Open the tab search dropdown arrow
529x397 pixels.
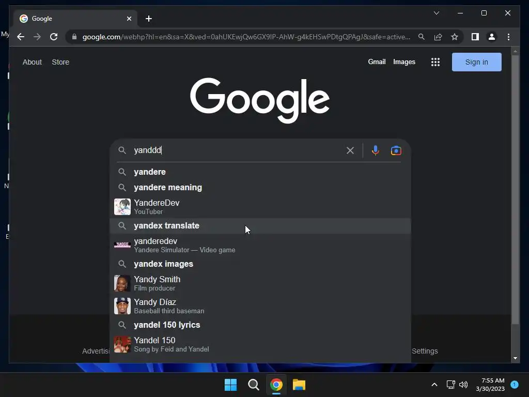click(x=436, y=13)
